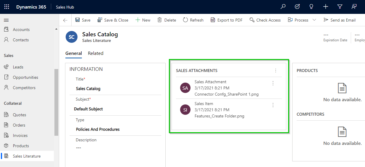This screenshot has height=167, width=365.
Task: Click the Save button
Action: point(83,20)
